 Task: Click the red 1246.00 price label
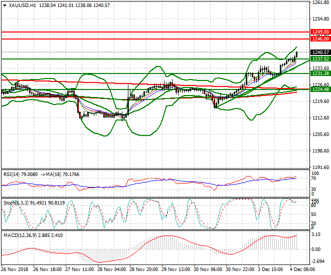tap(319, 38)
